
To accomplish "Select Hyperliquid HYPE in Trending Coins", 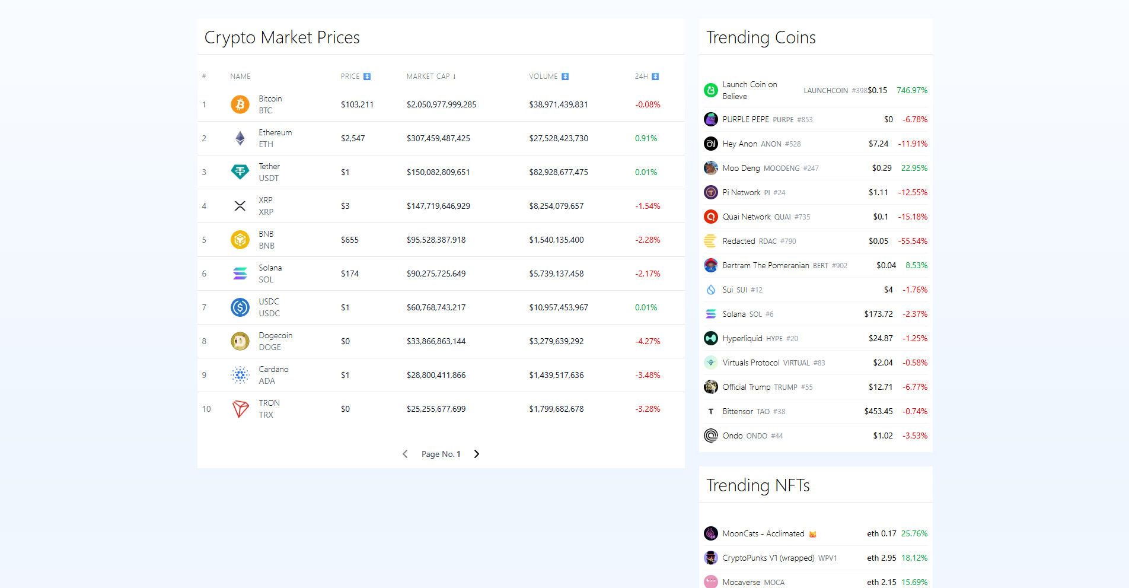I will [x=742, y=338].
